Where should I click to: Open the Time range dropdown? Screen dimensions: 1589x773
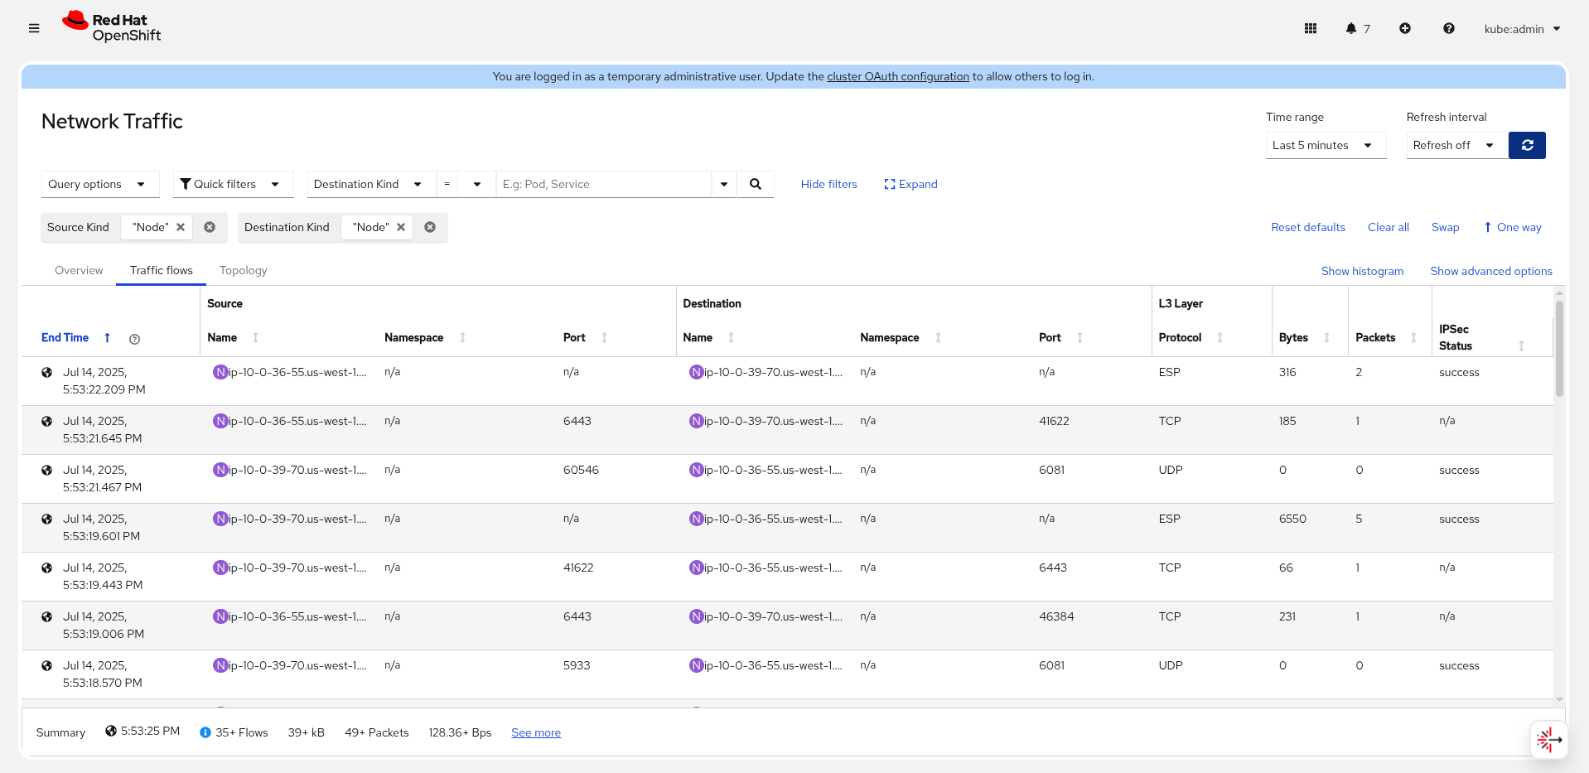[1326, 145]
